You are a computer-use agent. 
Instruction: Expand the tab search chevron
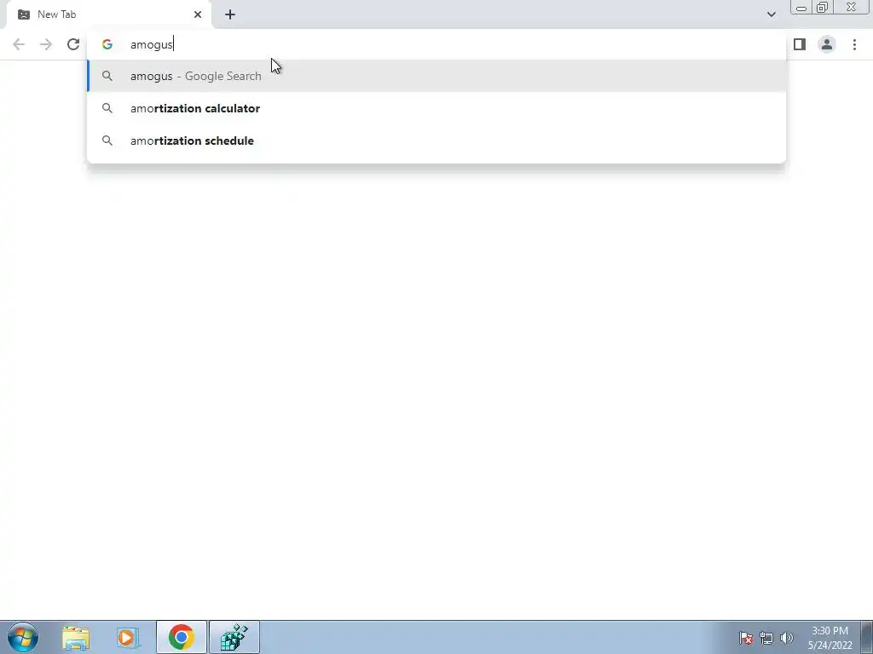[x=771, y=14]
